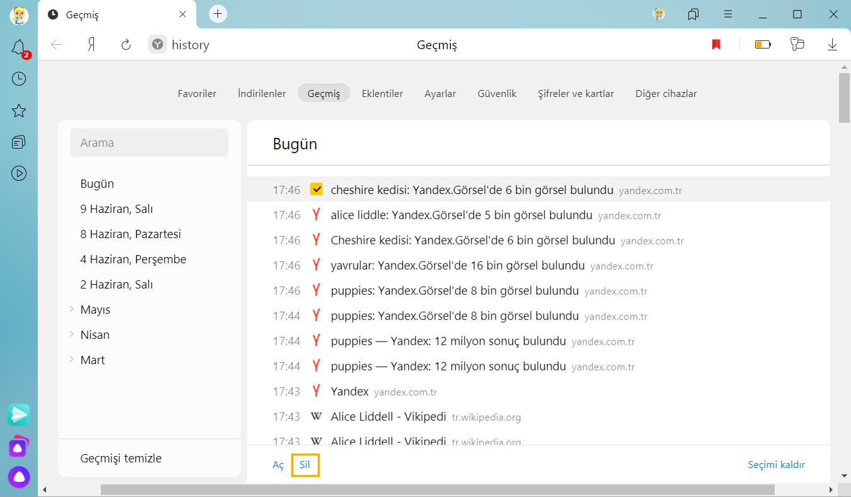Close the Geçmiş tab
The width and height of the screenshot is (851, 497).
point(183,14)
